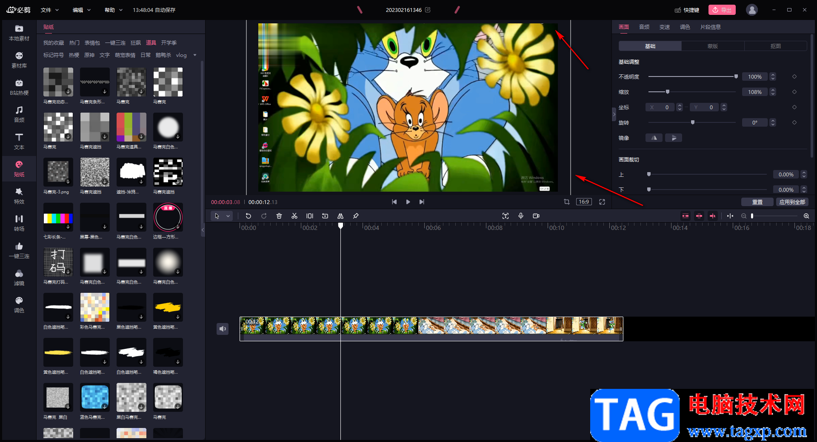817x442 pixels.
Task: Open the 滤镜 filters panel
Action: (19, 278)
